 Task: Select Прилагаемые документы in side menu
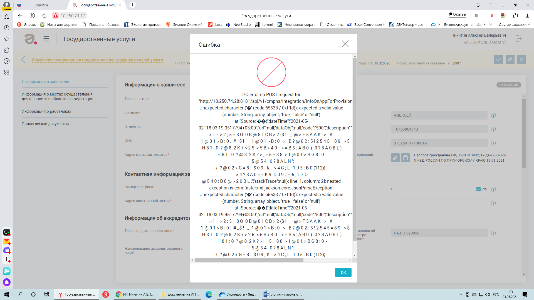point(45,124)
